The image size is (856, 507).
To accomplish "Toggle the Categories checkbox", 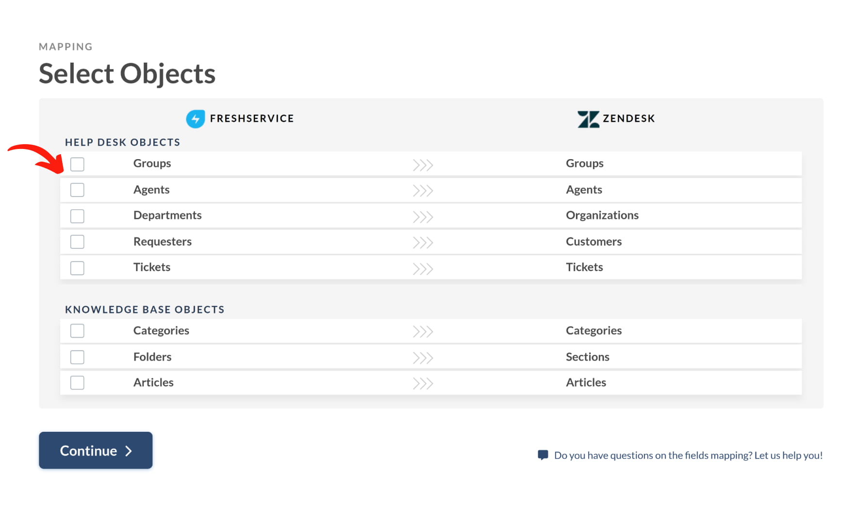I will (x=77, y=331).
